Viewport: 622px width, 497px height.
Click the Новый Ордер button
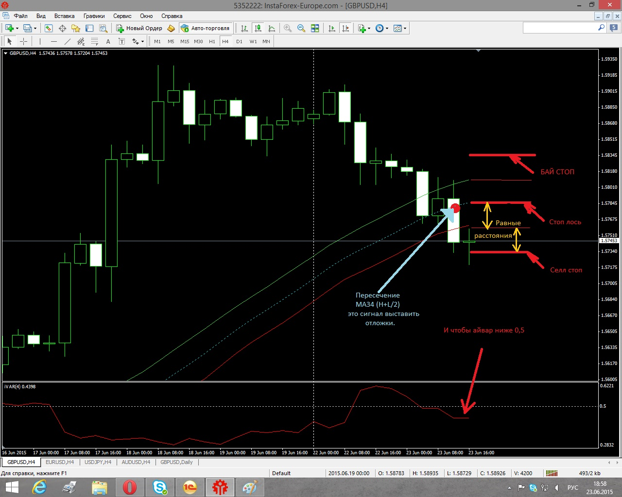click(x=139, y=28)
